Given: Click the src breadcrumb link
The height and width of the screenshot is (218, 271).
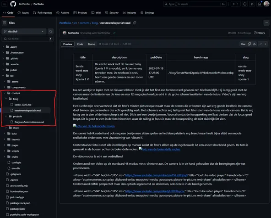Looking at the screenshot, I should [75, 22].
